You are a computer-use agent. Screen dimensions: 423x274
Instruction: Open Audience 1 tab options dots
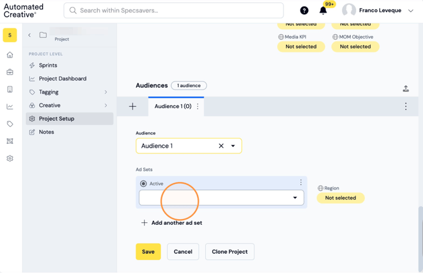(198, 106)
